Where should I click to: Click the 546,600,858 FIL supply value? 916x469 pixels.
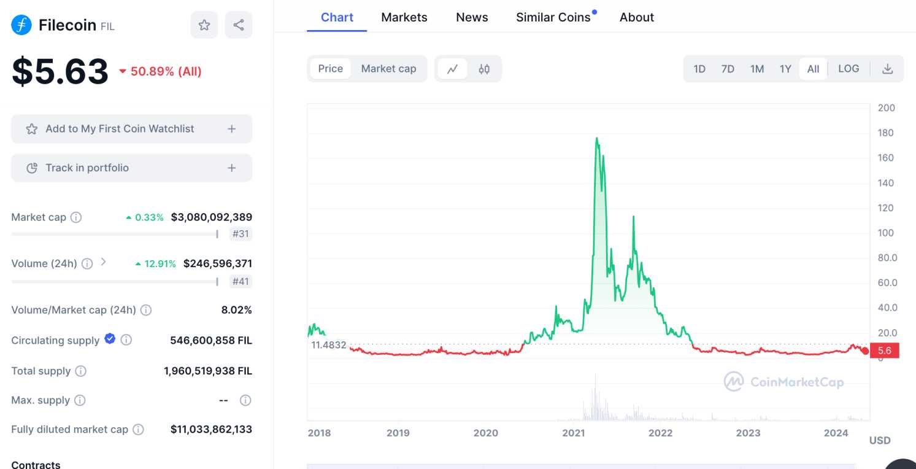coord(211,340)
